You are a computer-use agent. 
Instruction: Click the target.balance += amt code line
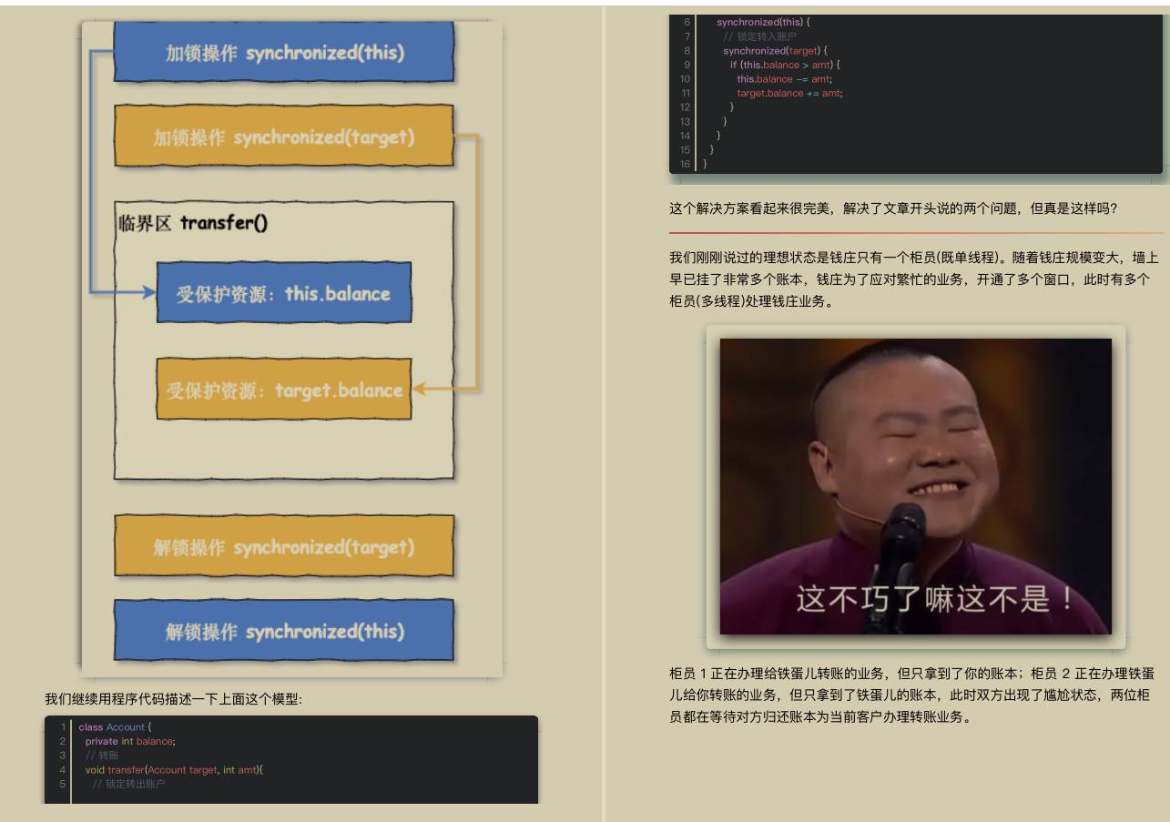pyautogui.click(x=789, y=93)
